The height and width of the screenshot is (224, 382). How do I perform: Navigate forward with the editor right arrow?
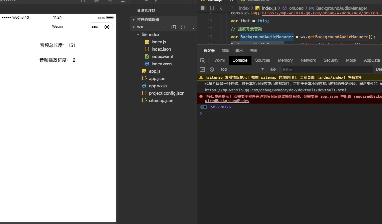tap(231, 8)
